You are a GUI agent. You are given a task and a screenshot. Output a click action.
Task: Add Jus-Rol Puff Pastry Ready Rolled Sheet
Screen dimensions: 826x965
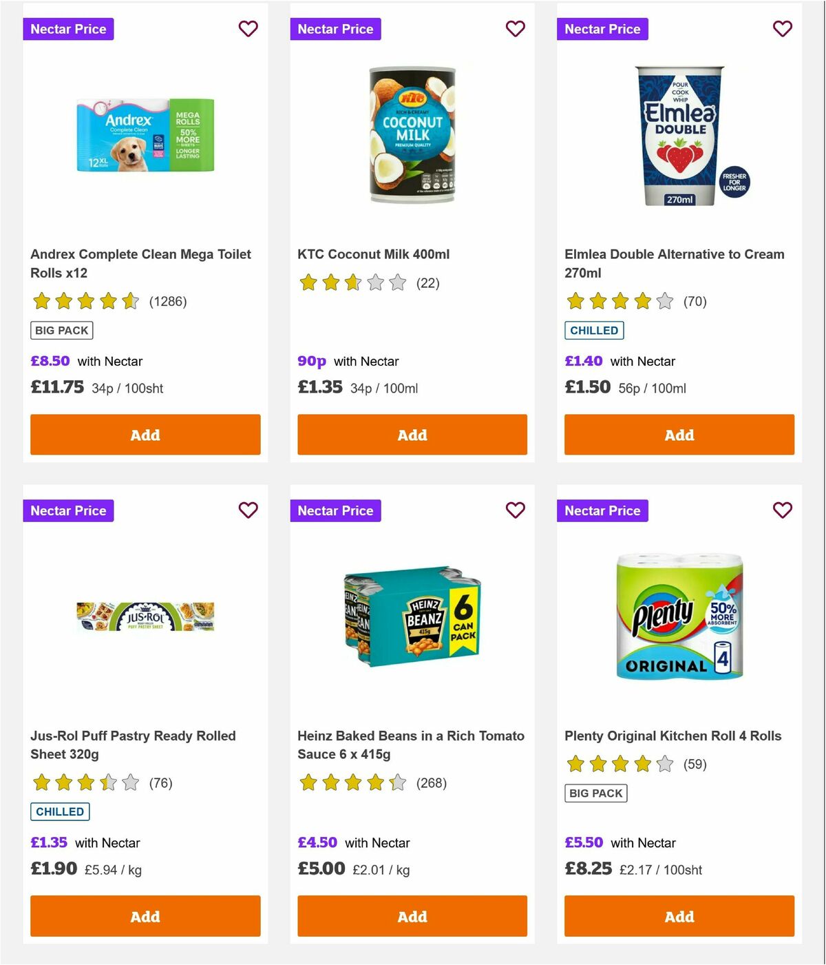[145, 916]
